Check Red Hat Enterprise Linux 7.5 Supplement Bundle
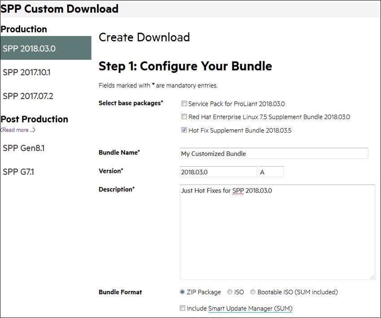The height and width of the screenshot is (318, 381). (184, 117)
